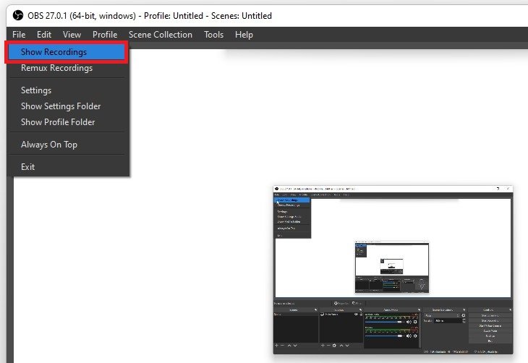
Task: Remove a scene with the minus icon in the previewed OBS window
Action: tap(282, 346)
